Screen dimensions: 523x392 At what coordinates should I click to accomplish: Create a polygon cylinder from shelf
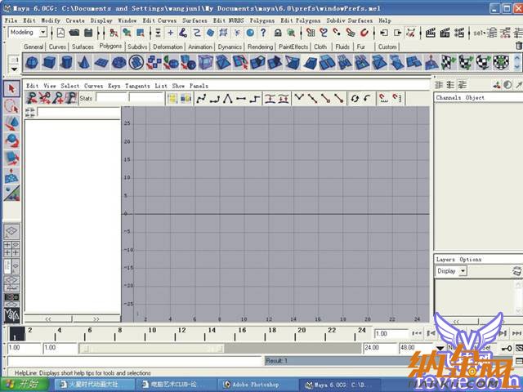point(67,62)
